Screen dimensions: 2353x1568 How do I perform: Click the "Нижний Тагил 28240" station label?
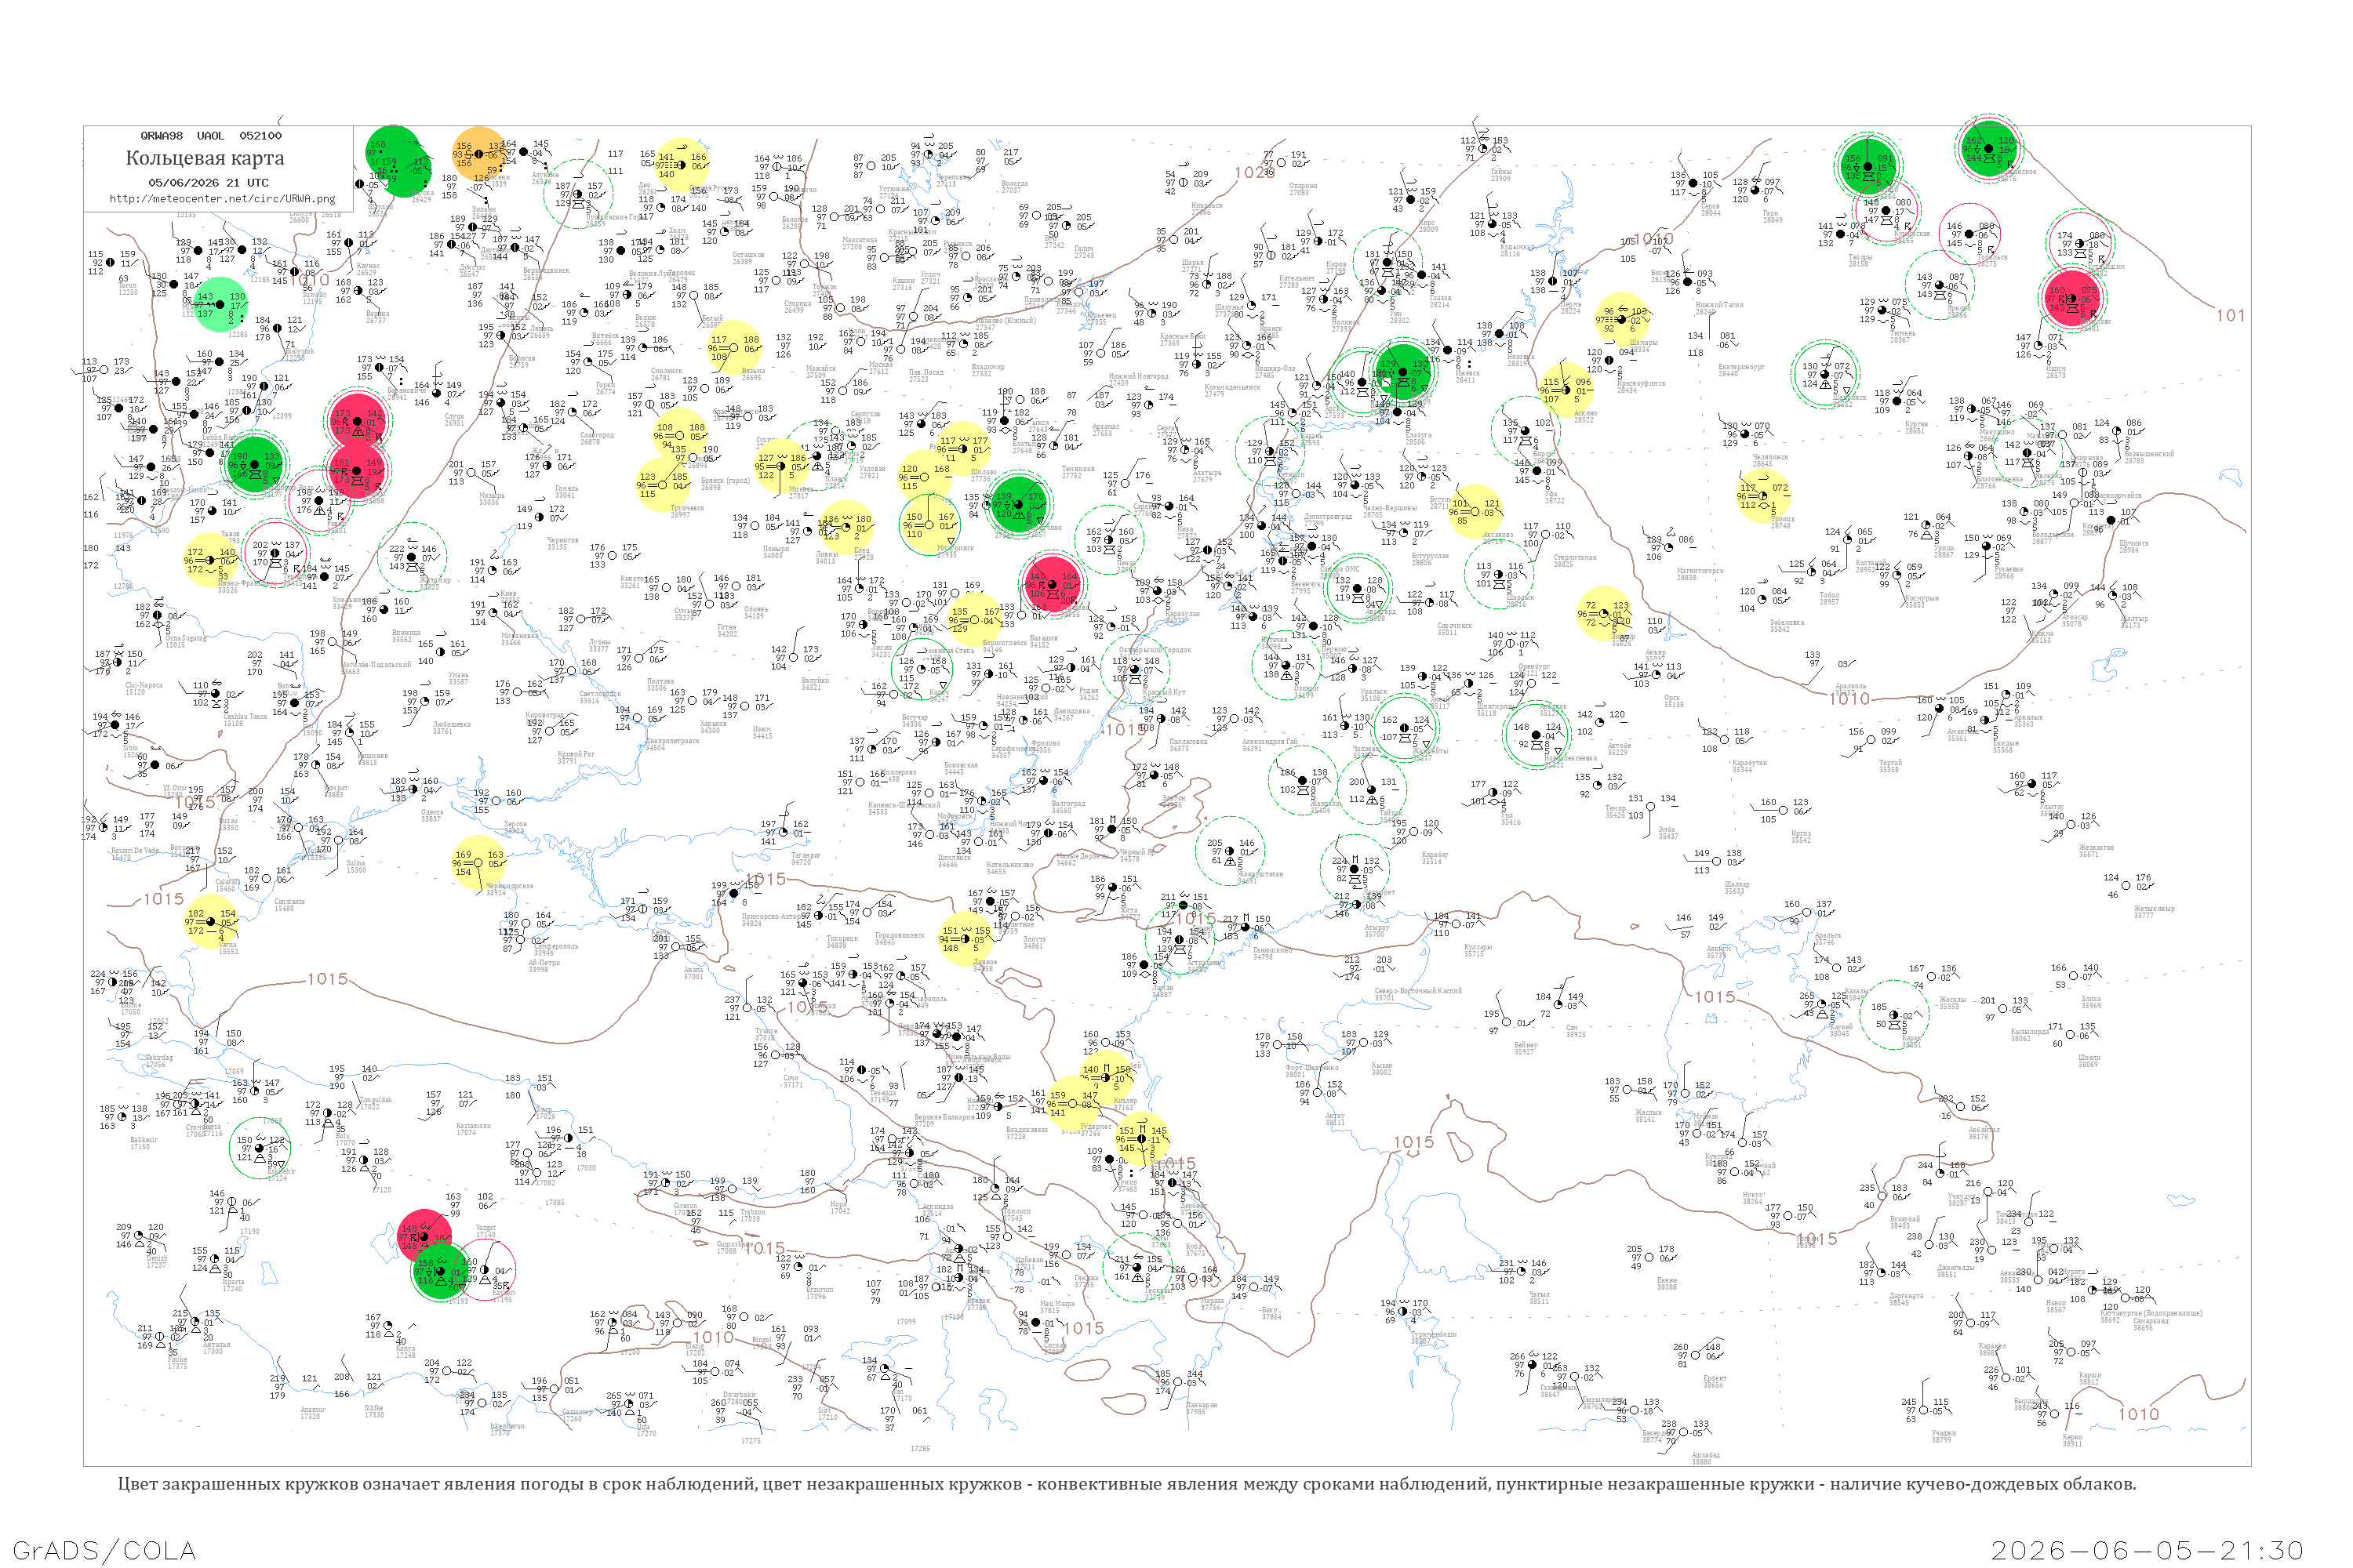pos(1718,308)
